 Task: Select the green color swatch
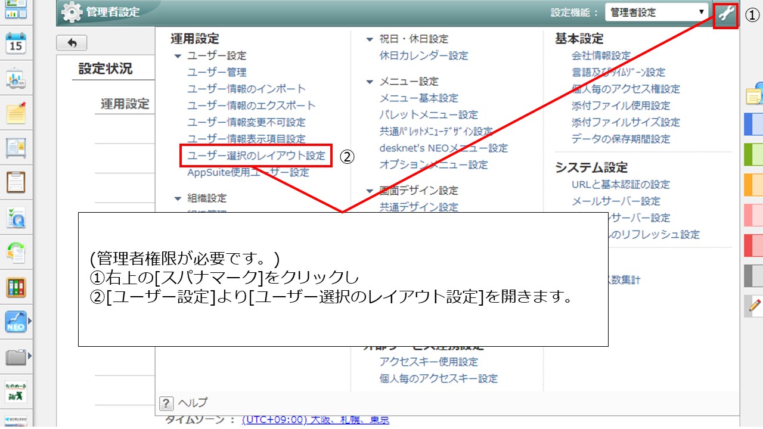tap(753, 154)
